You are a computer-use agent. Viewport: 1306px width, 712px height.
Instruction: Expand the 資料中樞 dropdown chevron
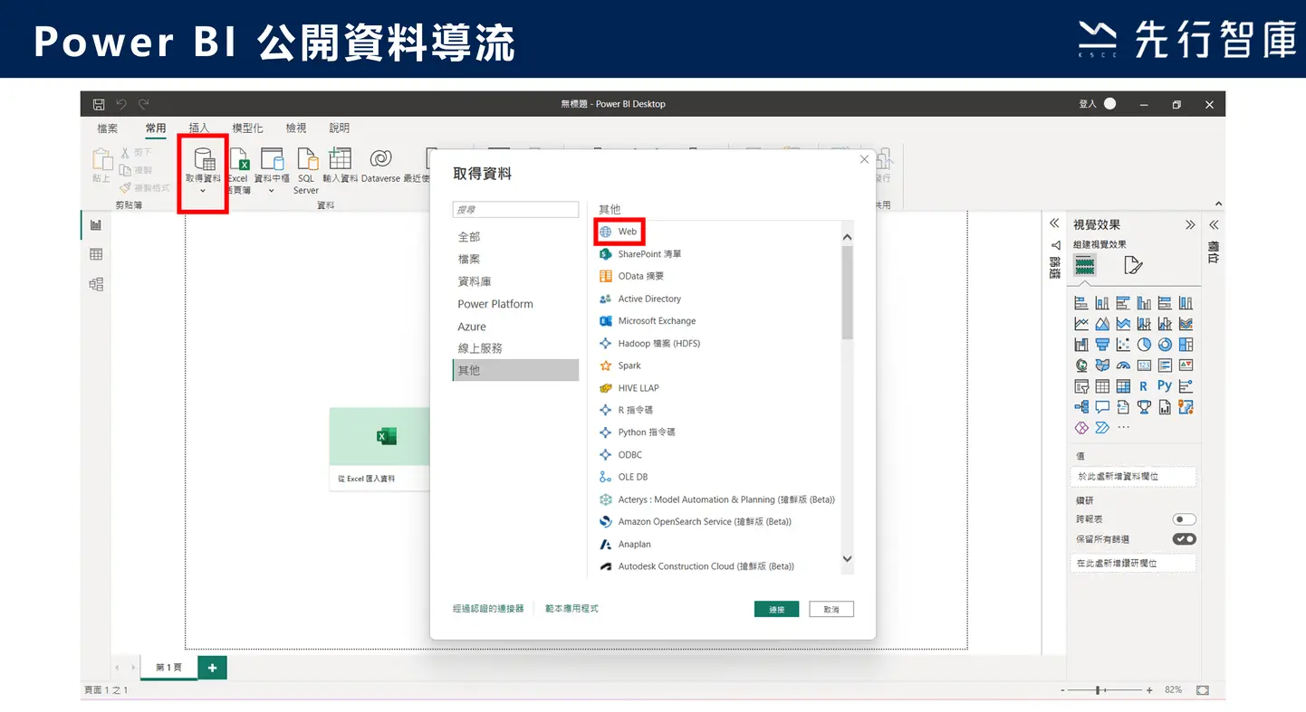coord(271,190)
